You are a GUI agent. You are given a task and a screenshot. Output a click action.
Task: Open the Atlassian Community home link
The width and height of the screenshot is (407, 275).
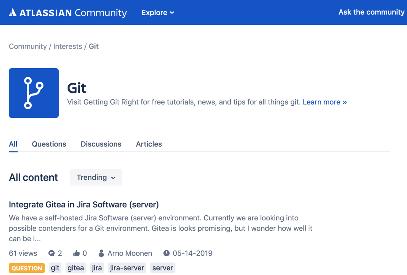coord(68,13)
